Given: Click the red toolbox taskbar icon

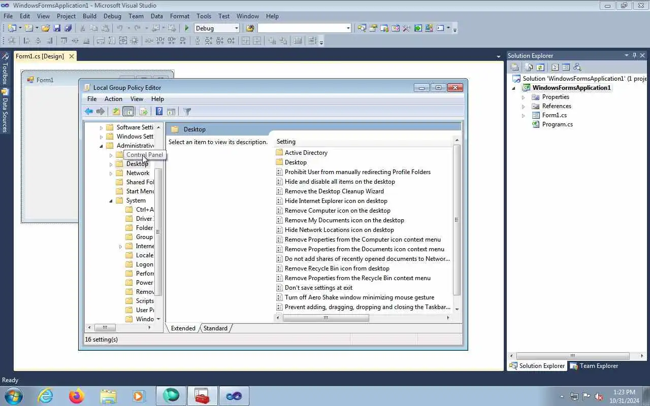Looking at the screenshot, I should 203,395.
